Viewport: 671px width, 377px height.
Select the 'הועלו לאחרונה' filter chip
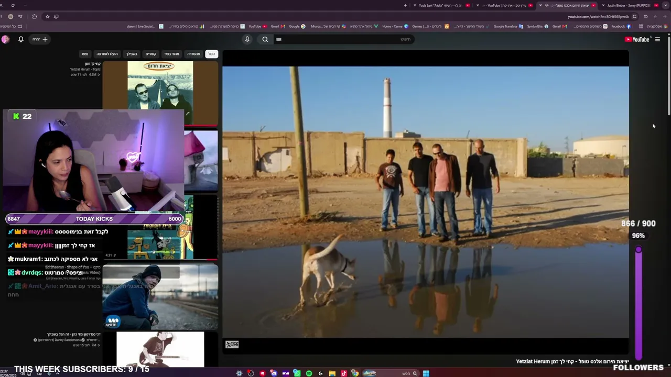(x=107, y=54)
